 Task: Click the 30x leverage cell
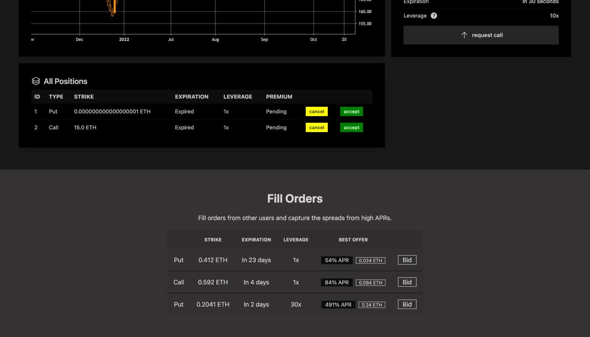pos(296,304)
